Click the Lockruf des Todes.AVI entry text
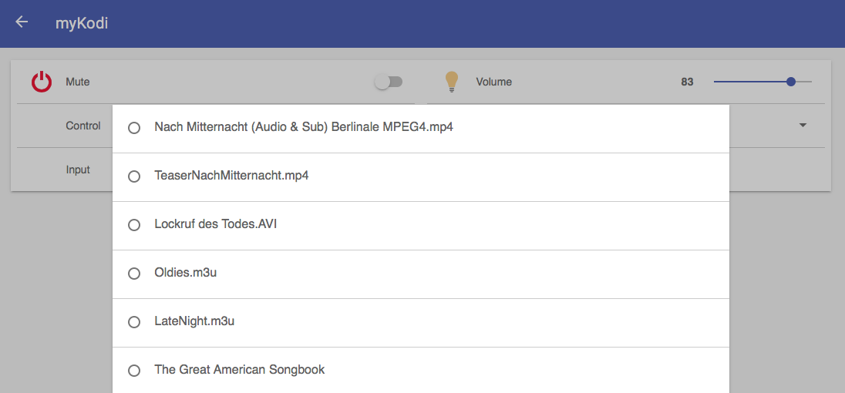 coord(215,224)
